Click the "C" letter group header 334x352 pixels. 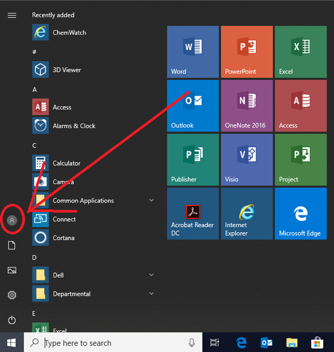tap(34, 146)
